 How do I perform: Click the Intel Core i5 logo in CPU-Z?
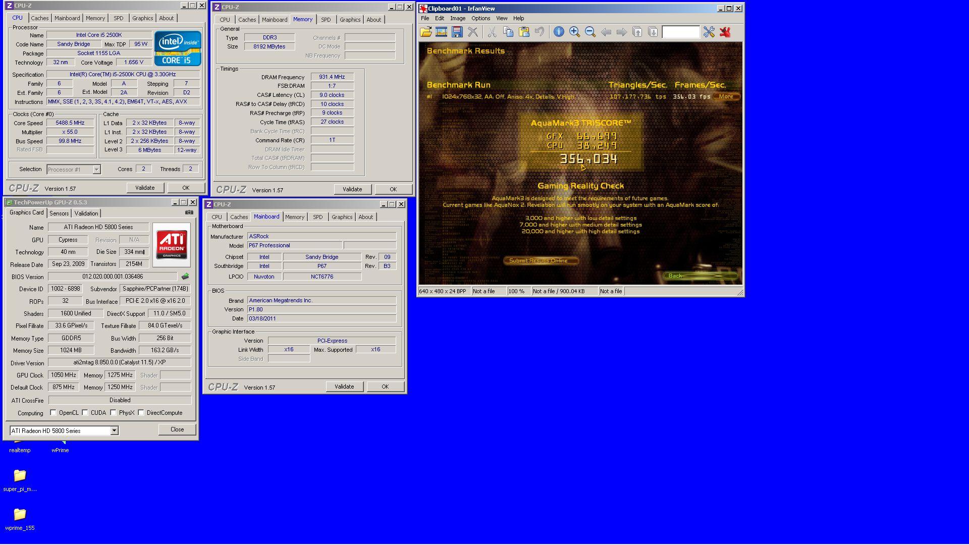[178, 48]
